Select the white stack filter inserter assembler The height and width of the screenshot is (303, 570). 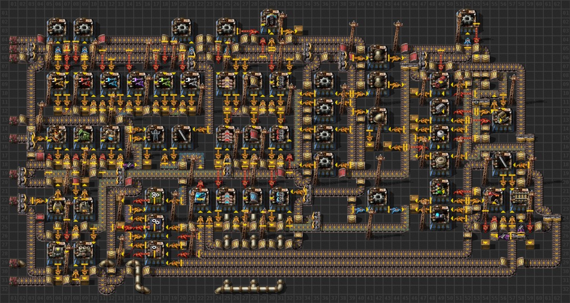pos(191,84)
